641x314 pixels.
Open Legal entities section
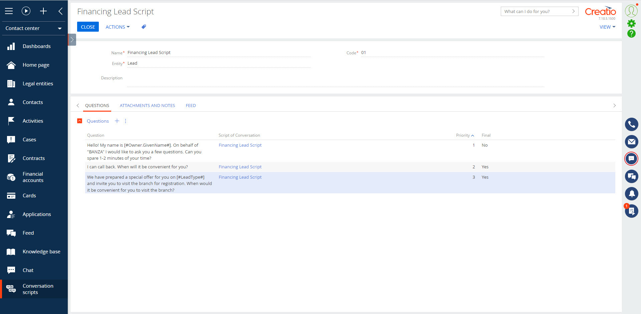pos(34,84)
